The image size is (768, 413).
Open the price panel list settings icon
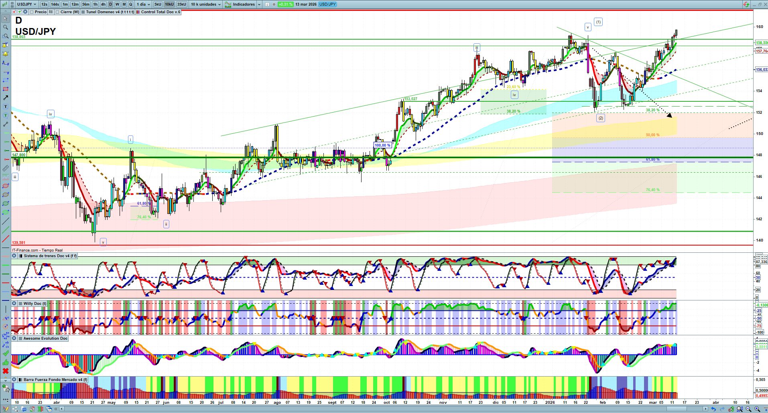click(x=51, y=12)
